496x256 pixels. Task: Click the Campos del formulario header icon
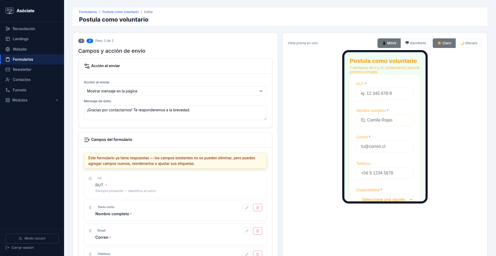coord(87,140)
